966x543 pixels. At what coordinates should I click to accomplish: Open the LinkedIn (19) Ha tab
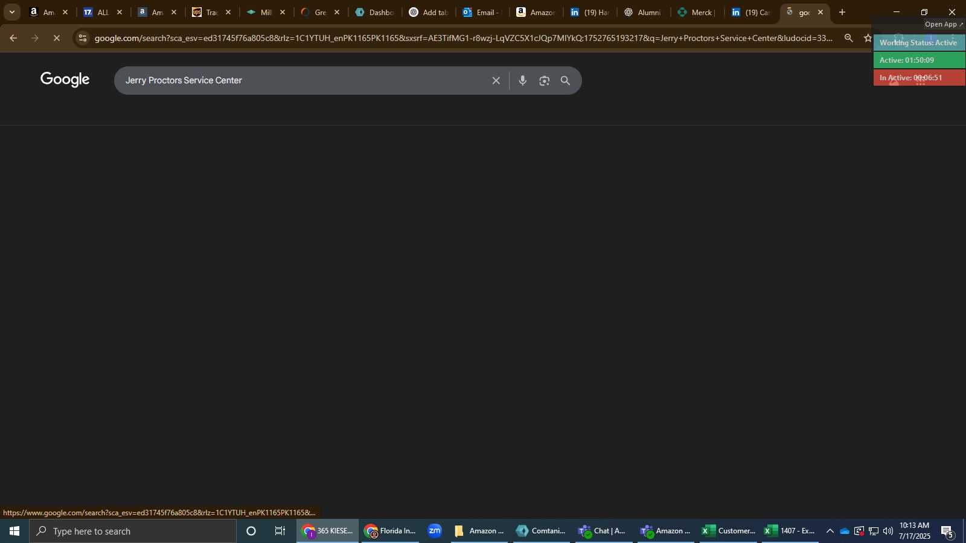coord(590,12)
